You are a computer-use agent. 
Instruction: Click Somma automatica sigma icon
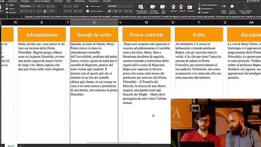[199, 5]
